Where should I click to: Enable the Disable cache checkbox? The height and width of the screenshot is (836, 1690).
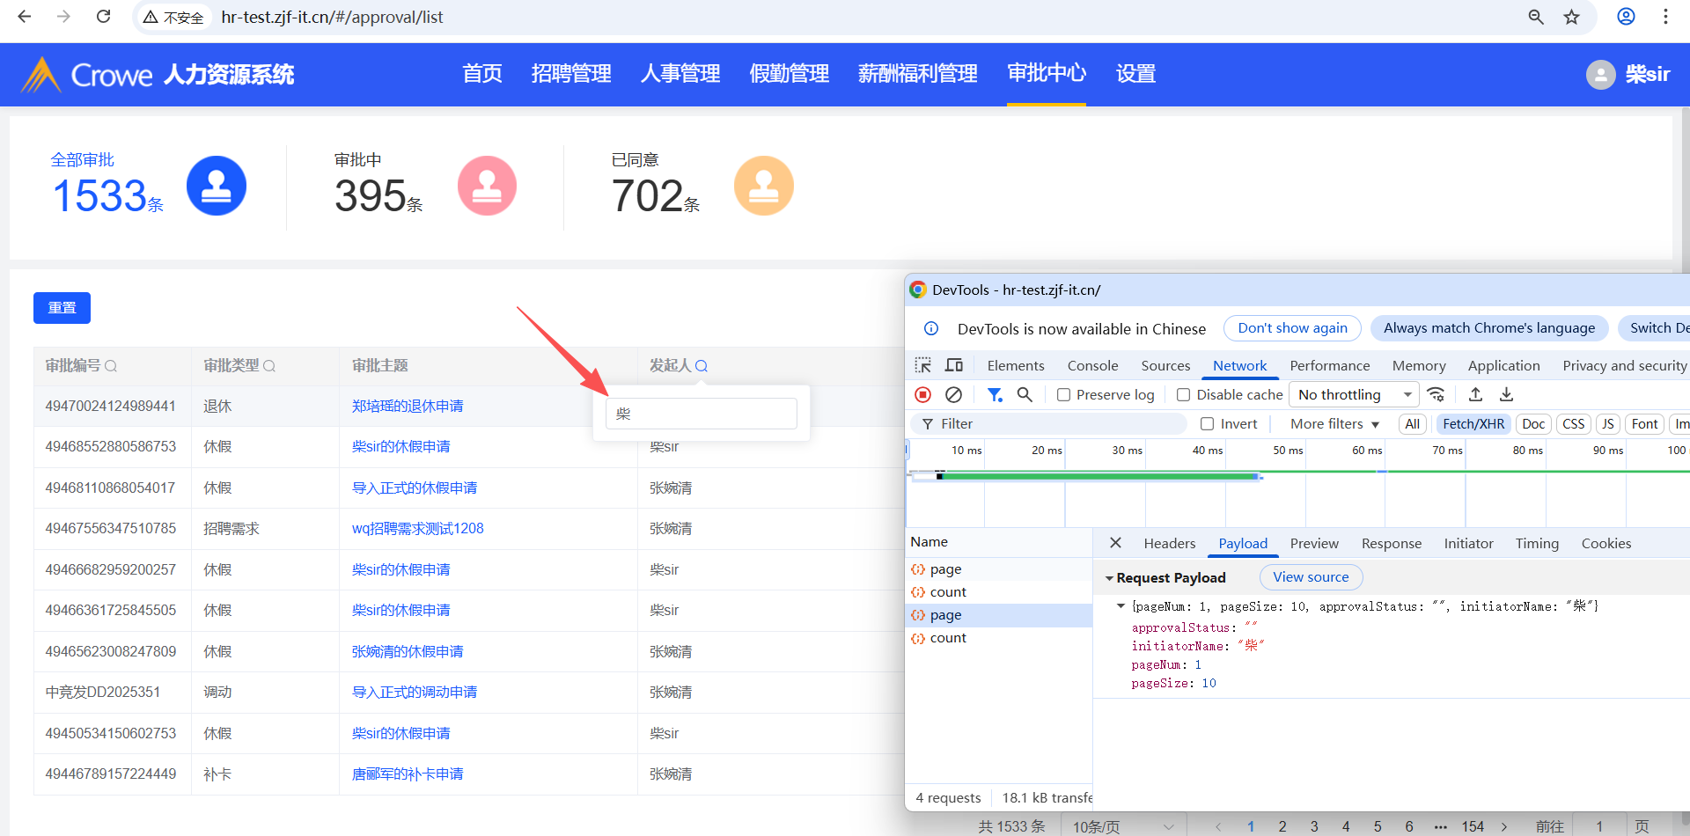pos(1183,395)
